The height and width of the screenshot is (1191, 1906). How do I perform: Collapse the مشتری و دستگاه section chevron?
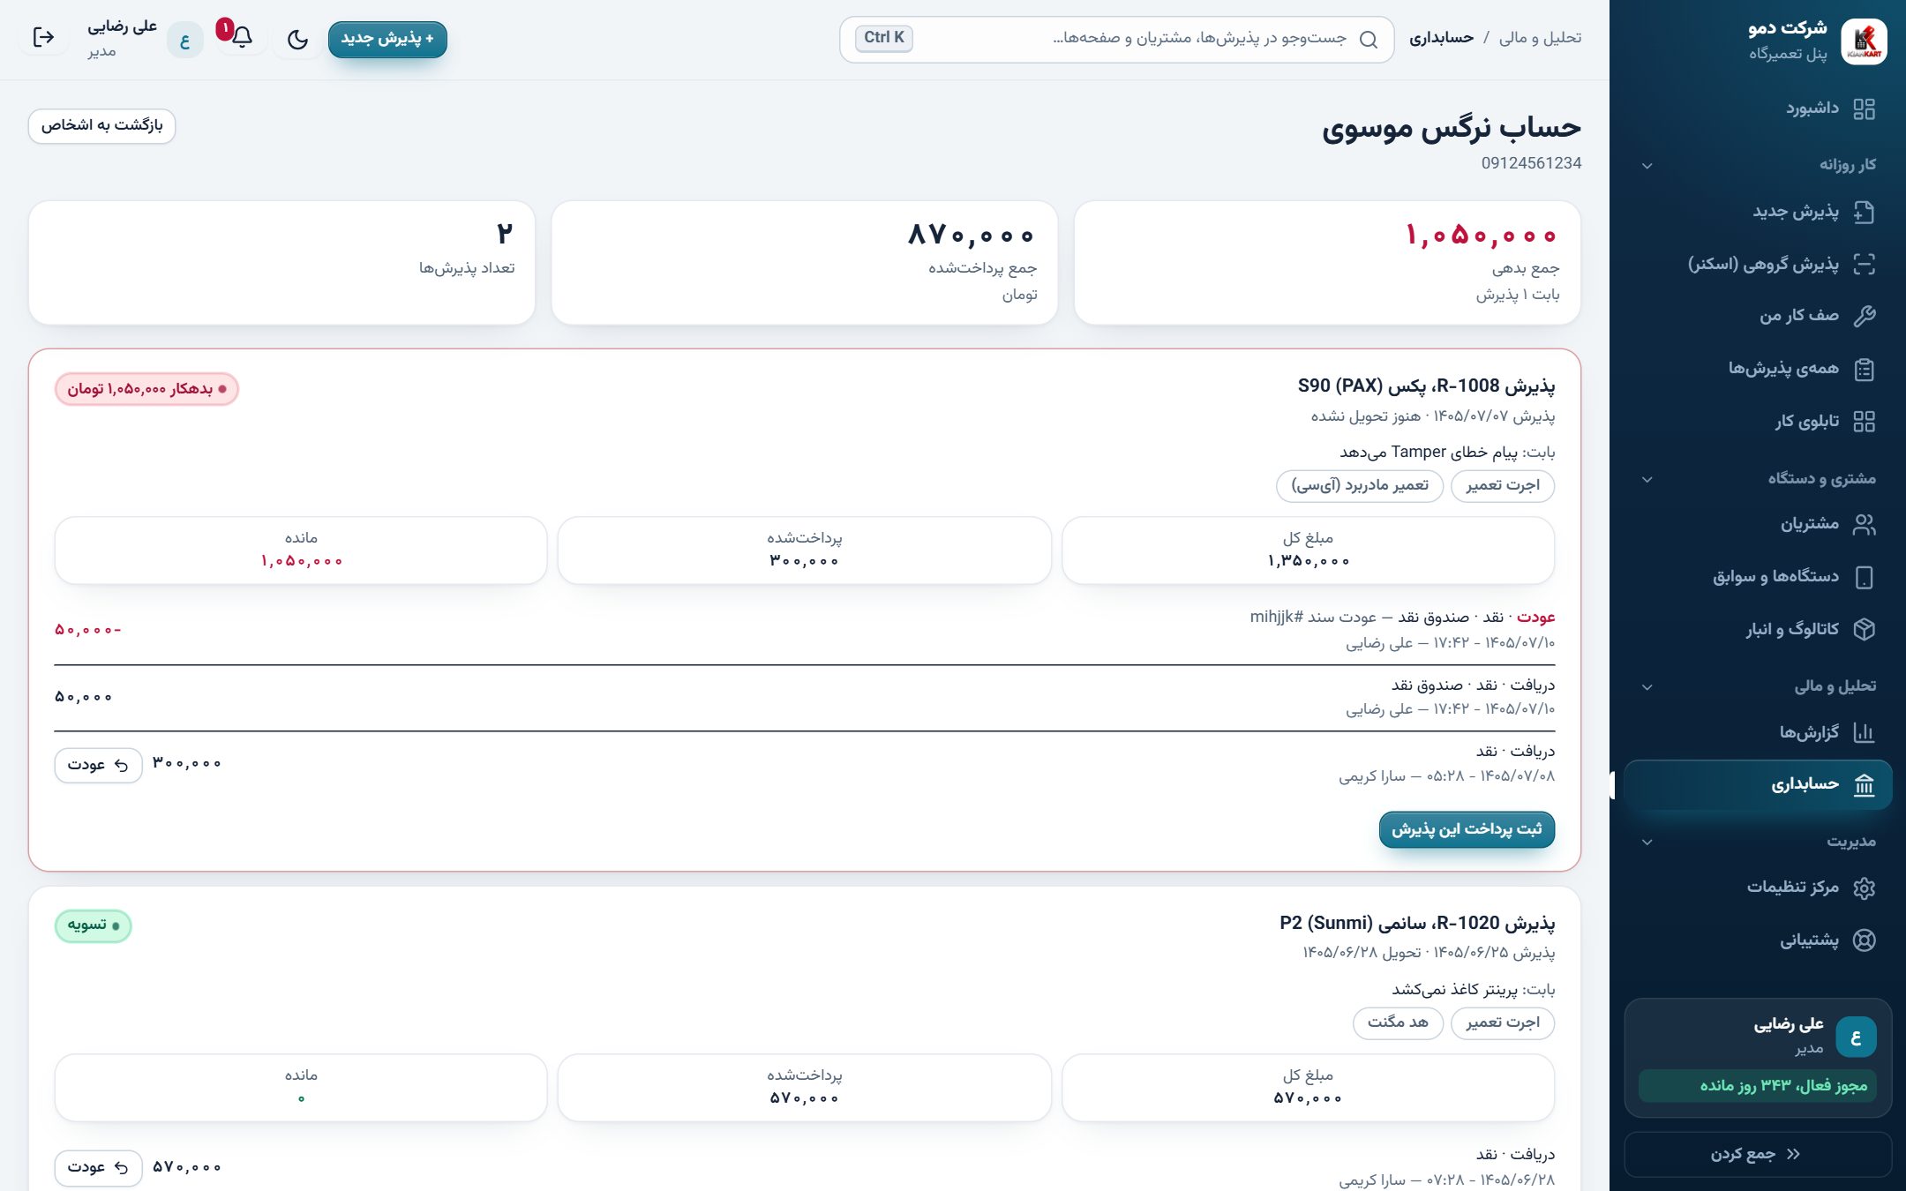tap(1647, 480)
